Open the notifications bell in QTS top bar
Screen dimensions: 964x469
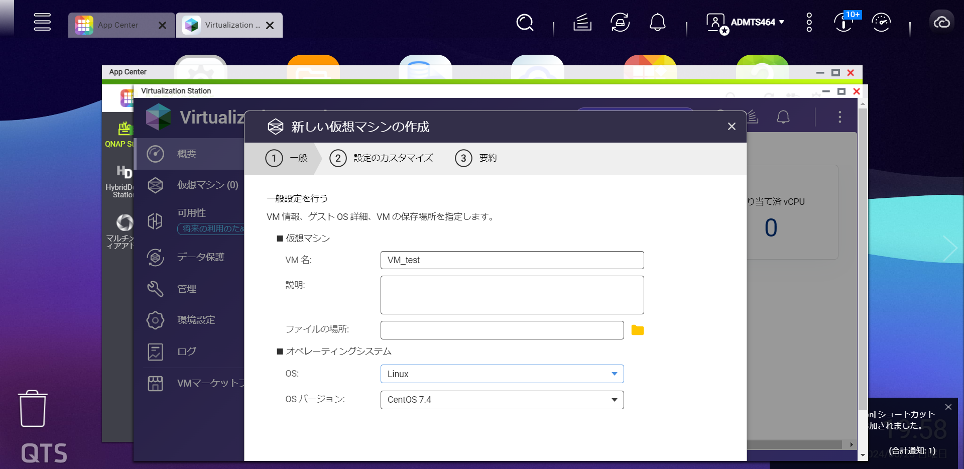[x=658, y=23]
